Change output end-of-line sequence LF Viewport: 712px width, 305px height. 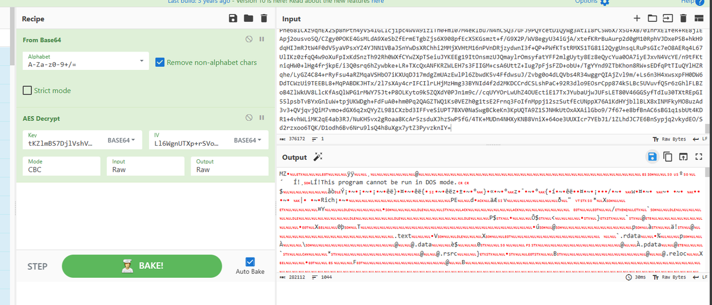[x=701, y=278]
